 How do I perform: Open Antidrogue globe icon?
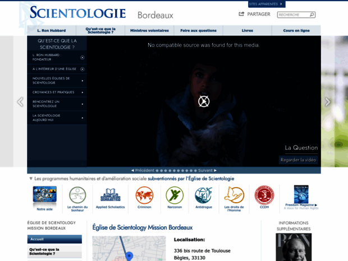[x=204, y=195]
